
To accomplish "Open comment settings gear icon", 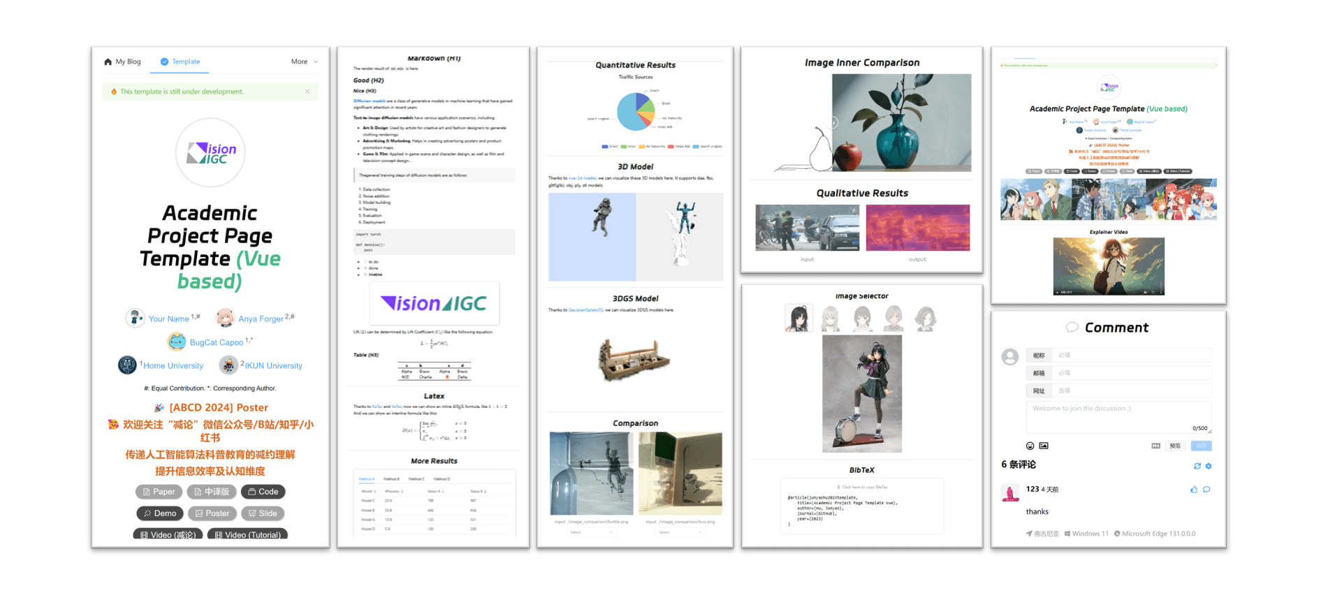I will [x=1209, y=466].
